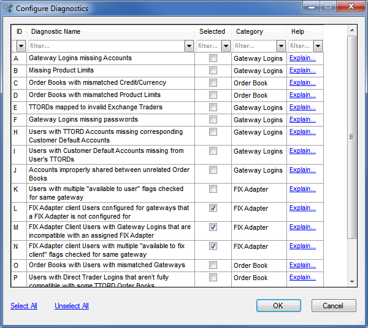Open Explain link for Gateway Logins missing passwords
Image resolution: width=368 pixels, height=328 pixels.
pos(302,119)
